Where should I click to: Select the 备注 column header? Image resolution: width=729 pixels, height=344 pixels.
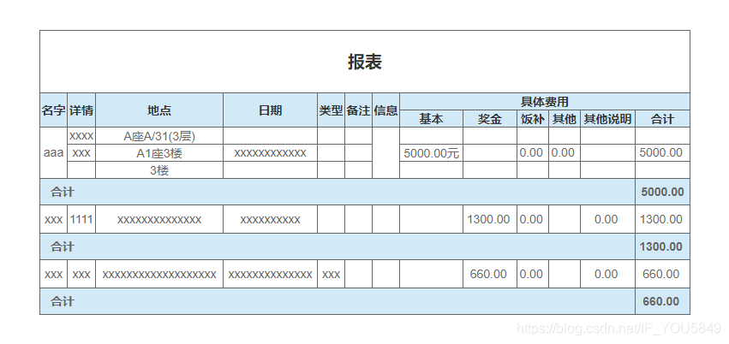tap(358, 110)
